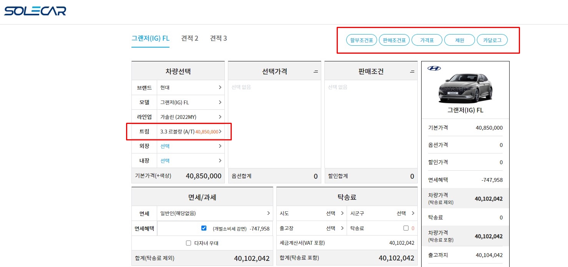The width and height of the screenshot is (568, 267).
Task: Click the 면세혜택 -747,958 row in the summary panel
Action: [465, 180]
